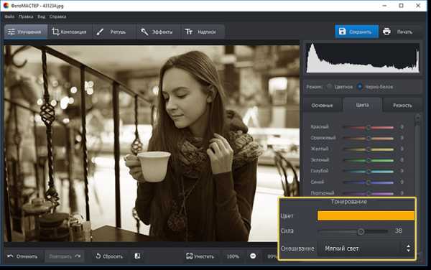Image resolution: width=431 pixels, height=270 pixels.
Task: Select the Черно-белое mode radio button
Action: pos(360,87)
